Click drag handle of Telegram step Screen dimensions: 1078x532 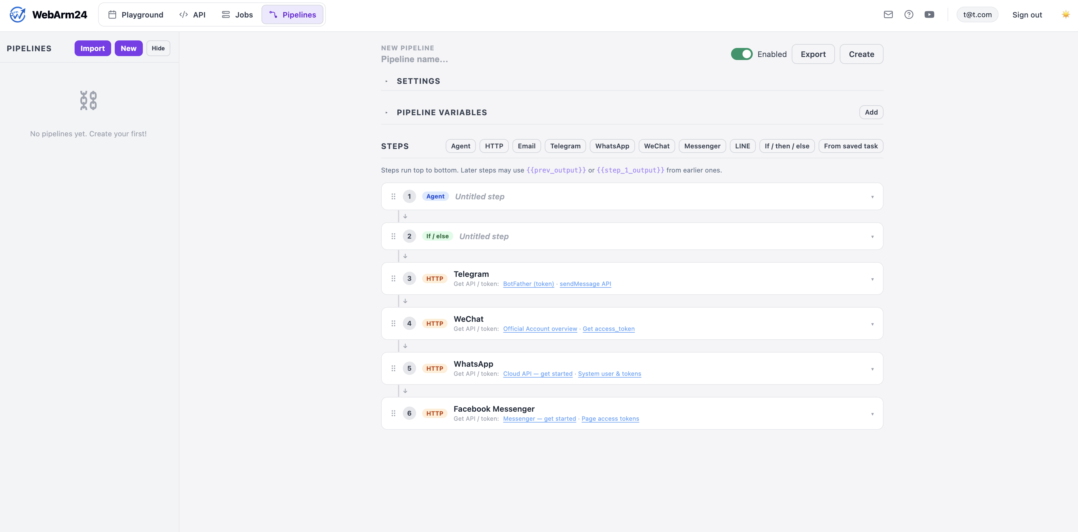click(x=393, y=278)
